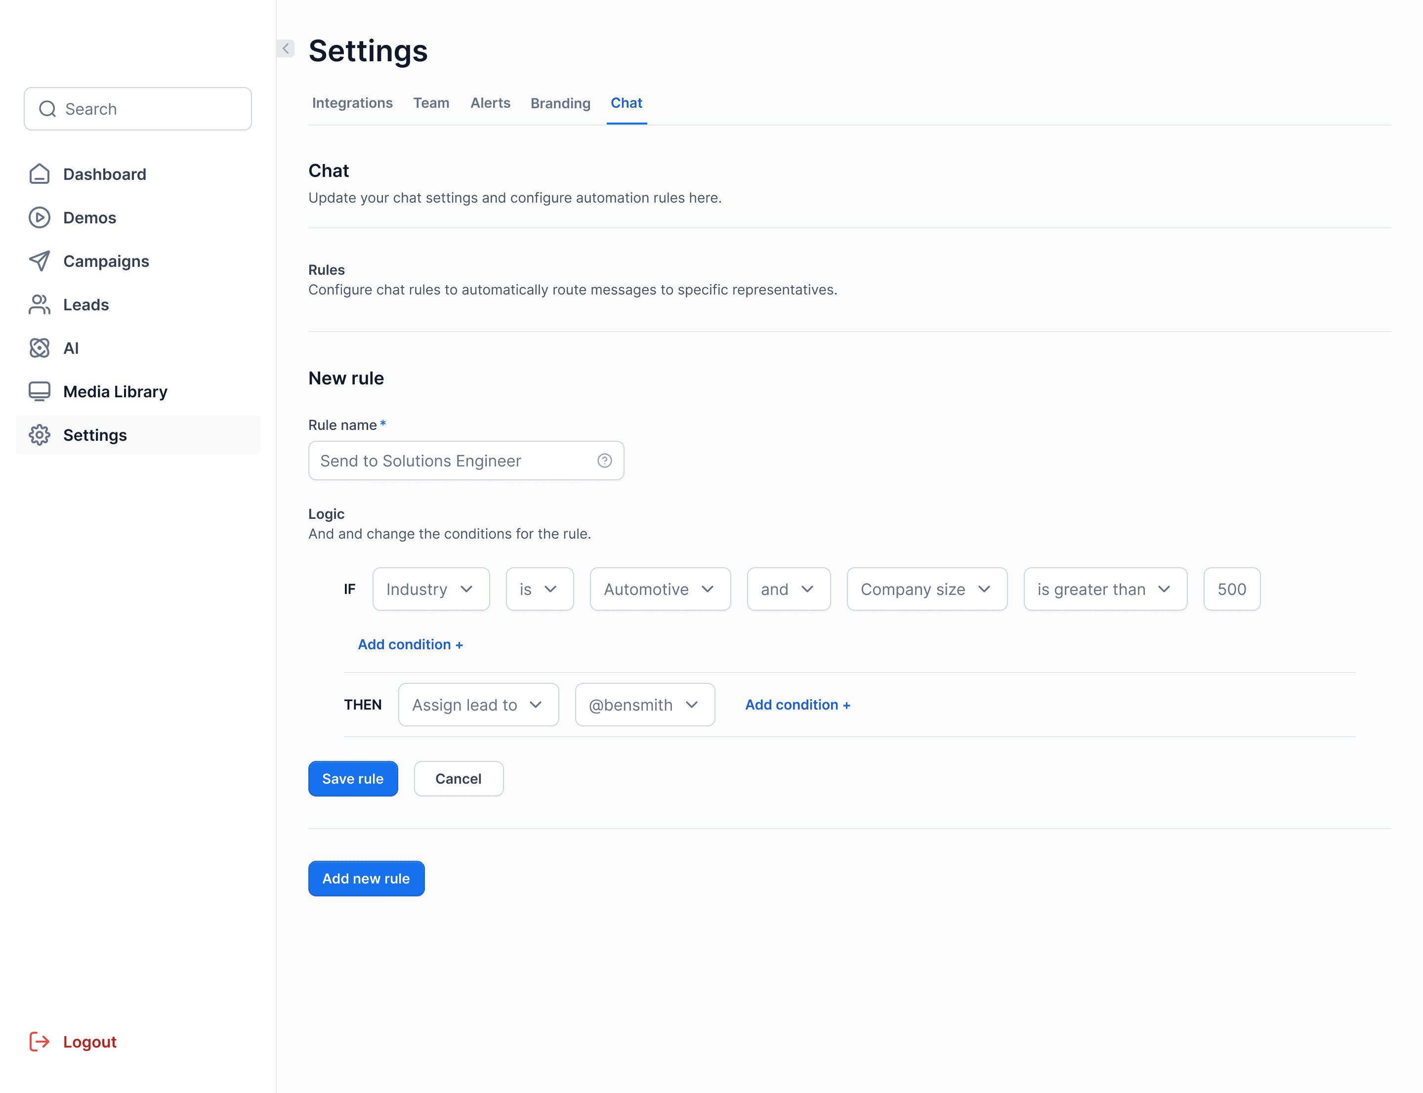Click the Media Library icon in sidebar

coord(39,391)
